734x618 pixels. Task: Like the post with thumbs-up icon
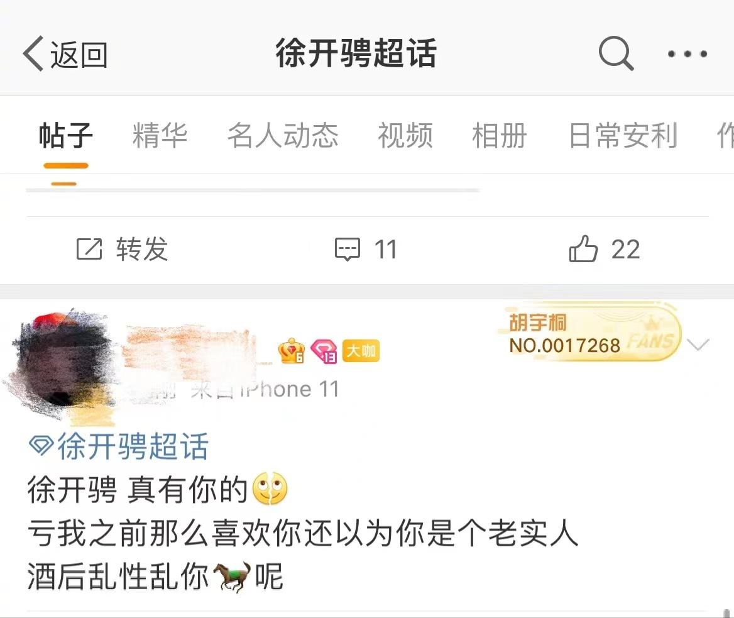[583, 248]
